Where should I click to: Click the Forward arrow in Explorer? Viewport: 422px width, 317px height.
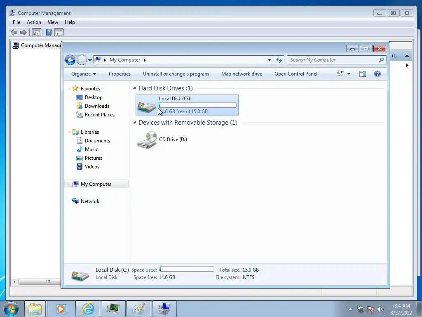point(82,60)
